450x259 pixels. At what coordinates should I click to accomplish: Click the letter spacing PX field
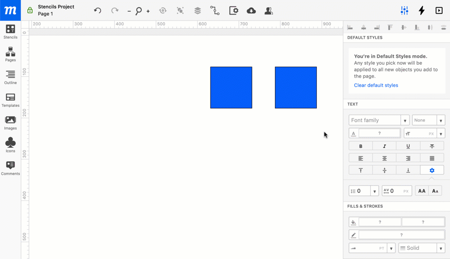(397, 191)
